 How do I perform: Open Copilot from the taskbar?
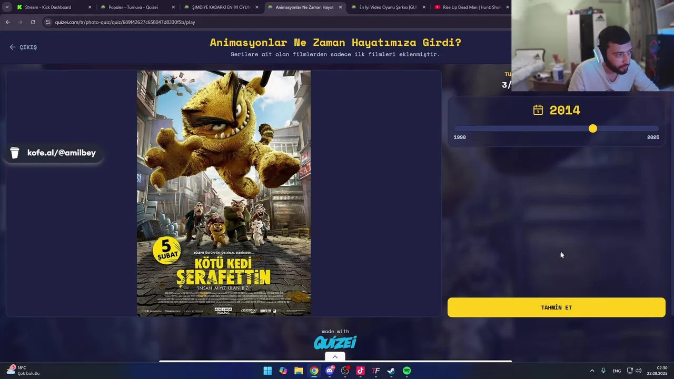tap(283, 371)
